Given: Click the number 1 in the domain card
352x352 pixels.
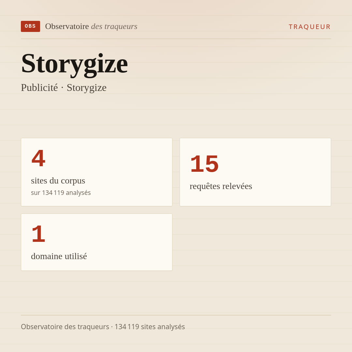Looking at the screenshot, I should (x=38, y=234).
